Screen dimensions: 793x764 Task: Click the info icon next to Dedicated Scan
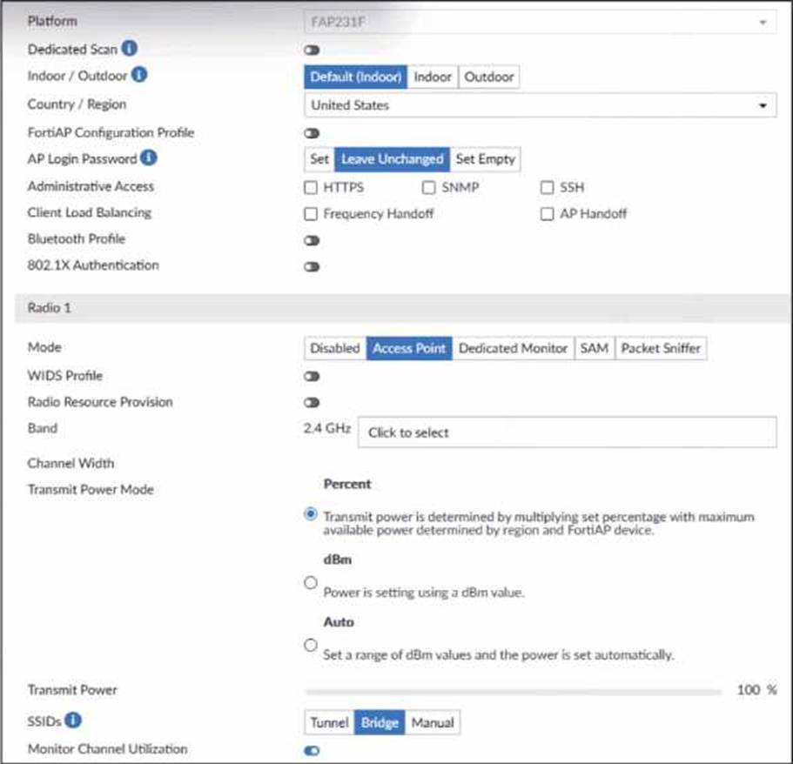[x=130, y=50]
